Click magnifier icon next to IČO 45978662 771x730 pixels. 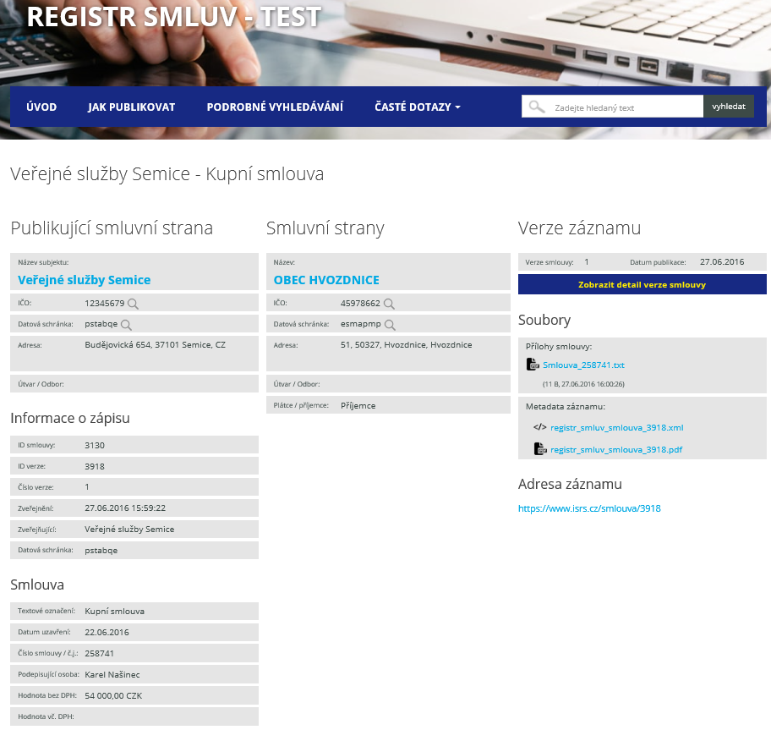[389, 304]
